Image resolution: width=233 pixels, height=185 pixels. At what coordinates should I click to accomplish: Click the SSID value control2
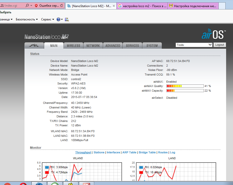[76, 79]
